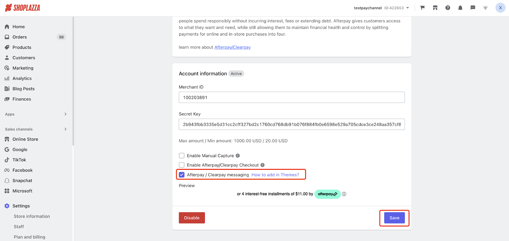Click the Settings label in sidebar
The height and width of the screenshot is (241, 509).
point(21,206)
